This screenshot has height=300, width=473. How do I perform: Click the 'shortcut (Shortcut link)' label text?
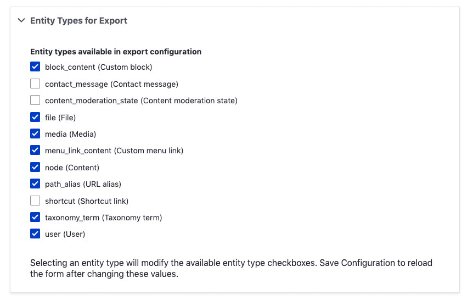pos(87,201)
